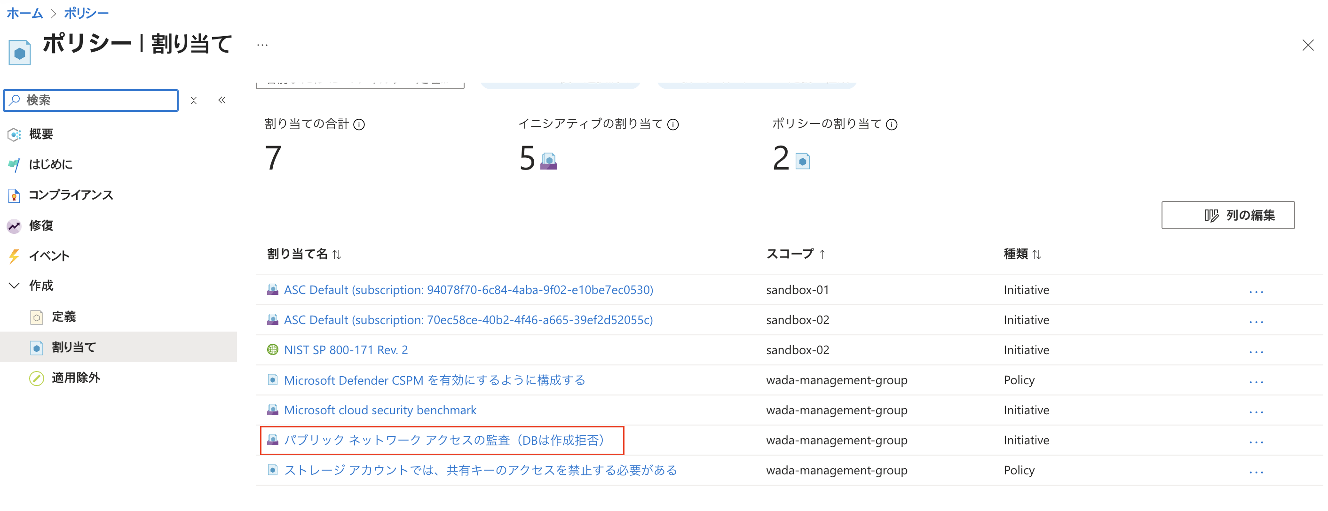Image resolution: width=1328 pixels, height=511 pixels.
Task: Click the 適用除外 exemptions icon
Action: [37, 378]
